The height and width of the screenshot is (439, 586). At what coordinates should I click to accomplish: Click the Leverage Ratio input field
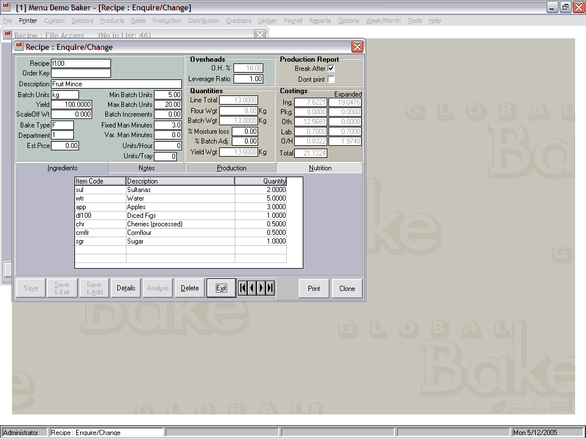[248, 79]
